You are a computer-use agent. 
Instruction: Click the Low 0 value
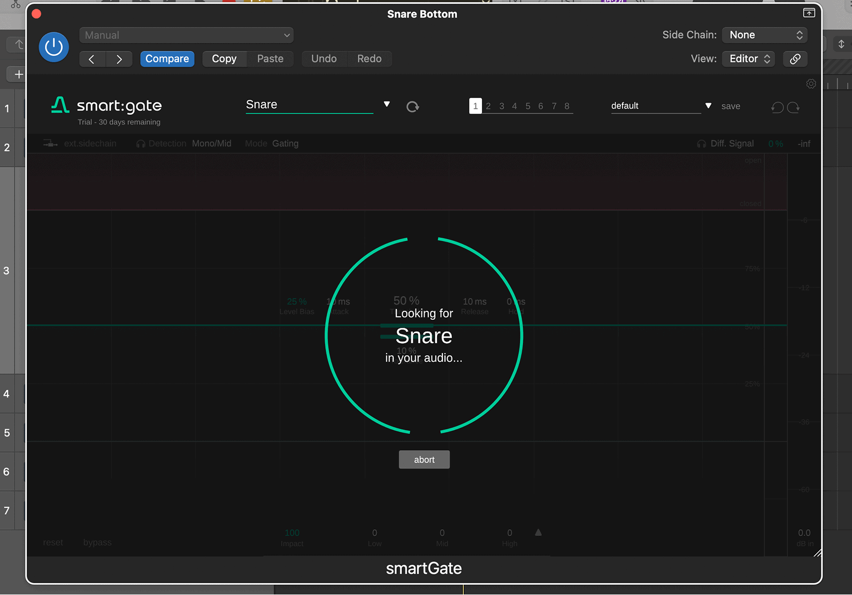pos(374,533)
